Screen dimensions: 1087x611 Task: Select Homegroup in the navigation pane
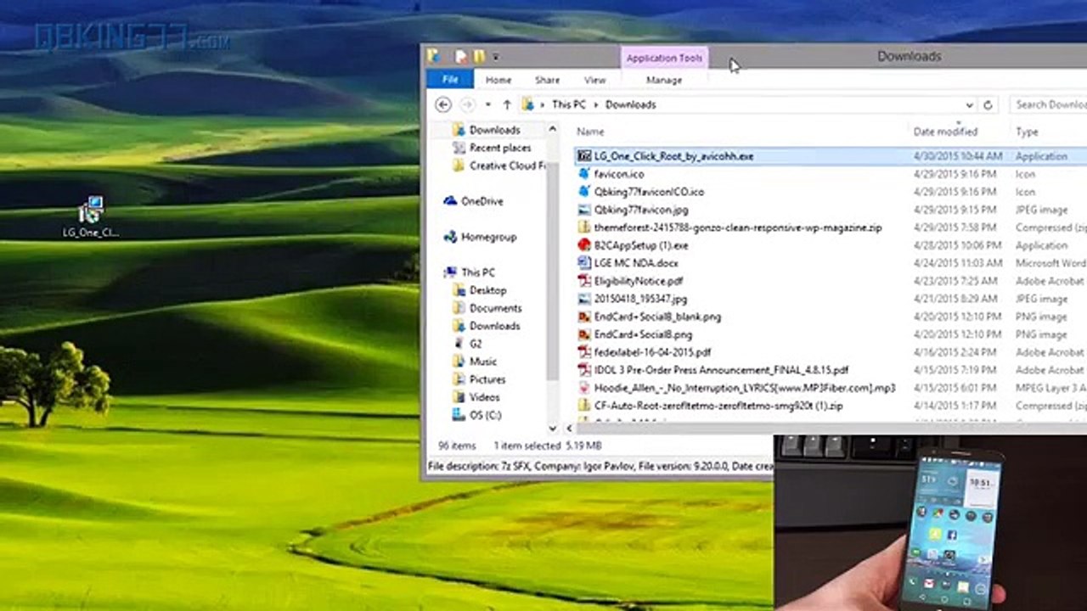480,237
